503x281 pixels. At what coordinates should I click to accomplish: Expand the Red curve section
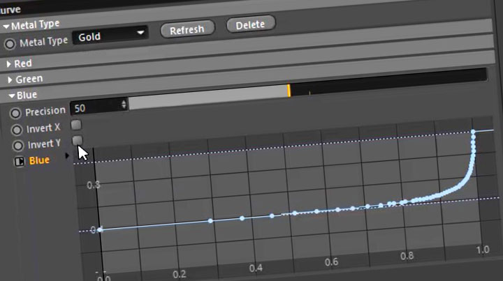pyautogui.click(x=10, y=63)
